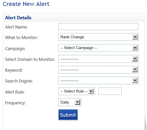Click the Search Engine: label

pyautogui.click(x=19, y=81)
